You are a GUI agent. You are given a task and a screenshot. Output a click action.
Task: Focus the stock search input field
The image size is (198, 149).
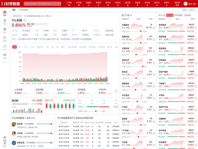click(x=42, y=4)
